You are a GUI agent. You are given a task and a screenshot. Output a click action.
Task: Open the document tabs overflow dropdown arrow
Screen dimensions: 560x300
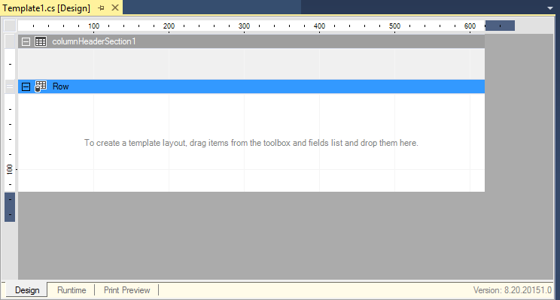(550, 8)
